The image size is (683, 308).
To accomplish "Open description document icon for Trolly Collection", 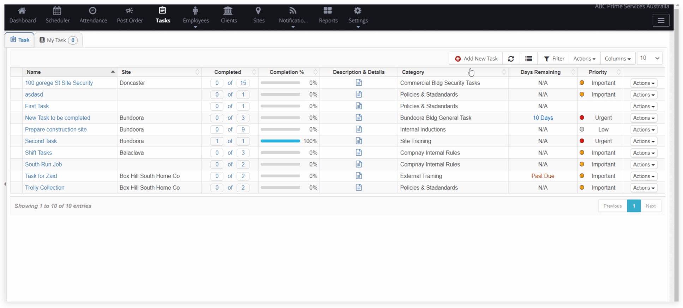I will point(359,187).
